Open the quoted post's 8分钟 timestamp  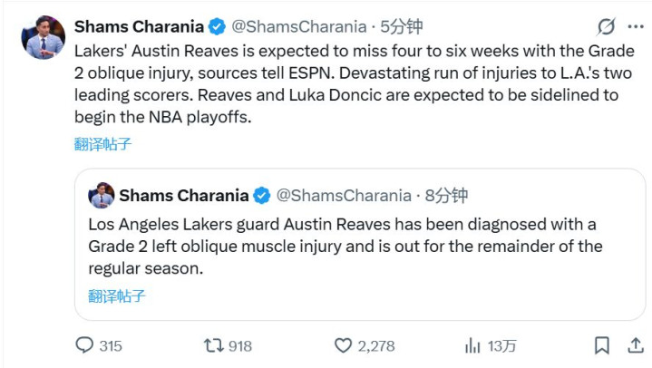pos(446,196)
